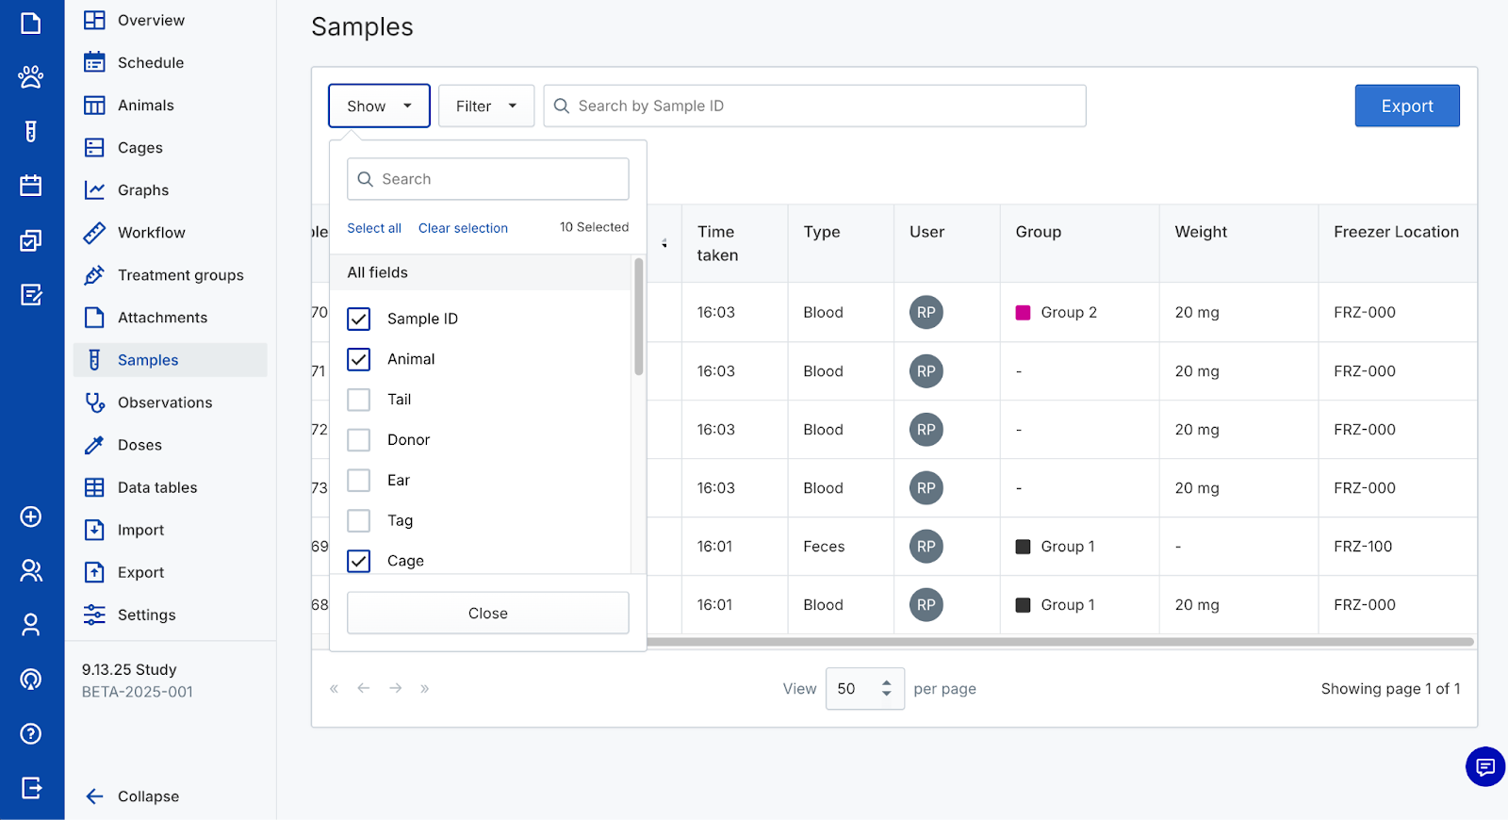1508x820 pixels.
Task: Click the pink Group 2 color swatch
Action: 1023,313
